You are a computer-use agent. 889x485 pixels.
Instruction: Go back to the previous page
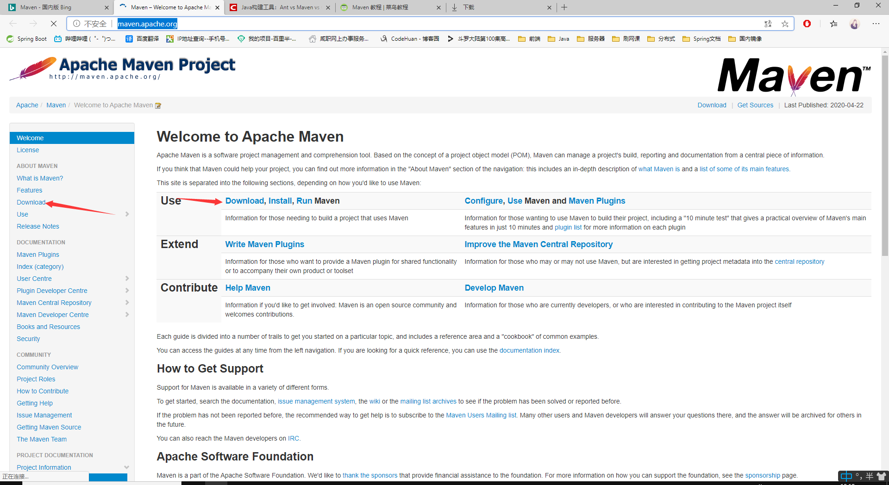[x=13, y=24]
